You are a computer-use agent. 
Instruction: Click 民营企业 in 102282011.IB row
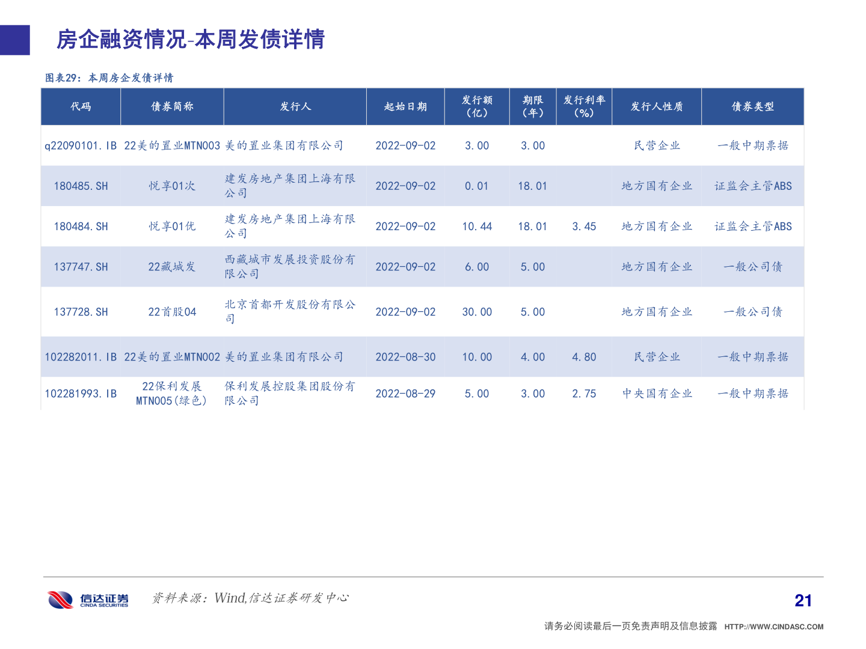(x=657, y=357)
